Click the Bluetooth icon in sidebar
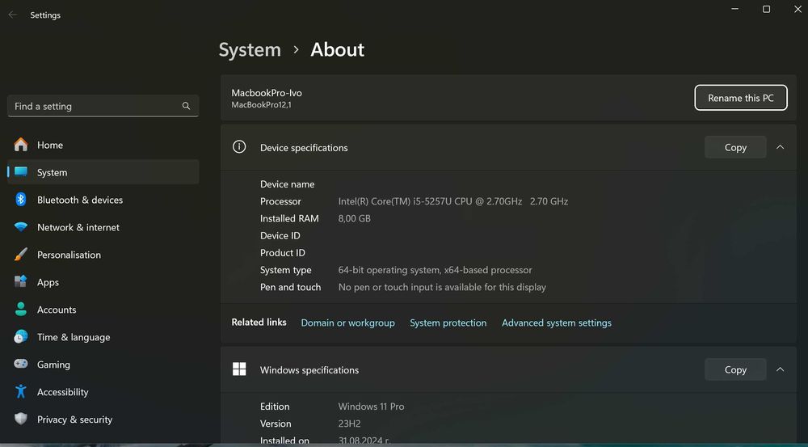This screenshot has width=808, height=447. [x=21, y=200]
